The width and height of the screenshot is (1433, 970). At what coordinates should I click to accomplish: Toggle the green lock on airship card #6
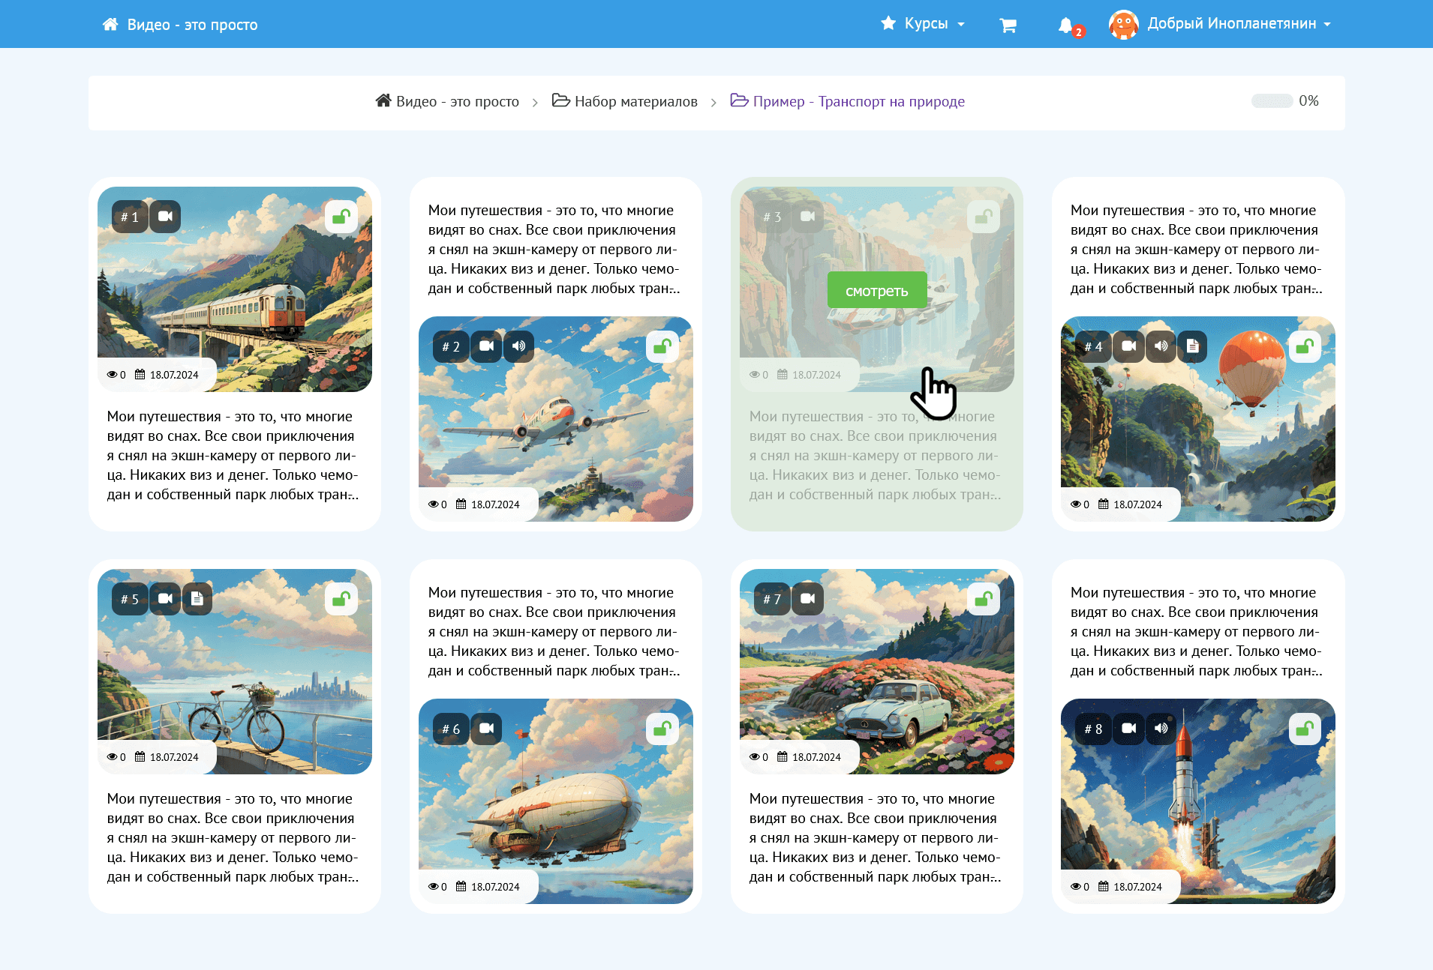point(662,729)
